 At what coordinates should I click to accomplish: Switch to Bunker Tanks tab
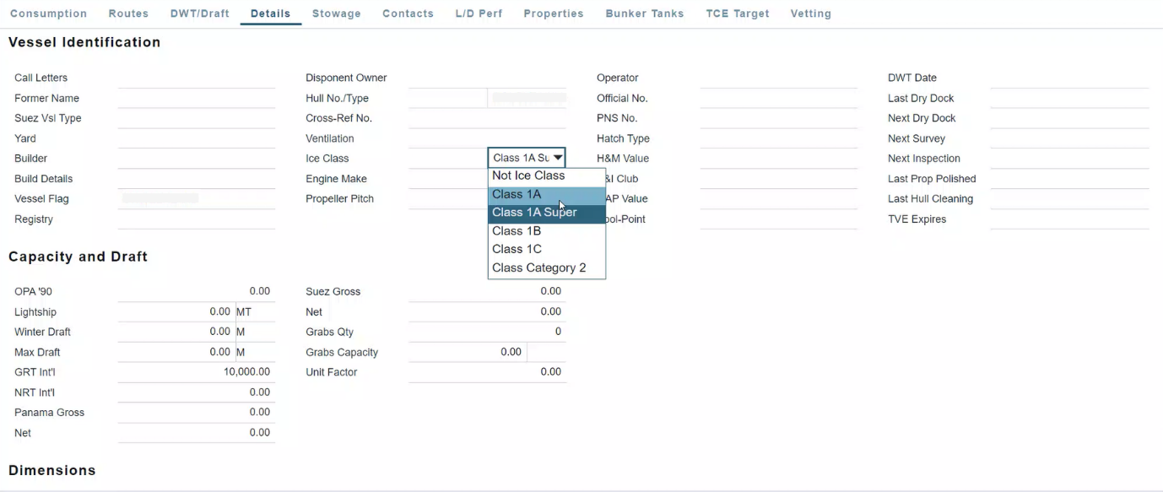tap(644, 14)
